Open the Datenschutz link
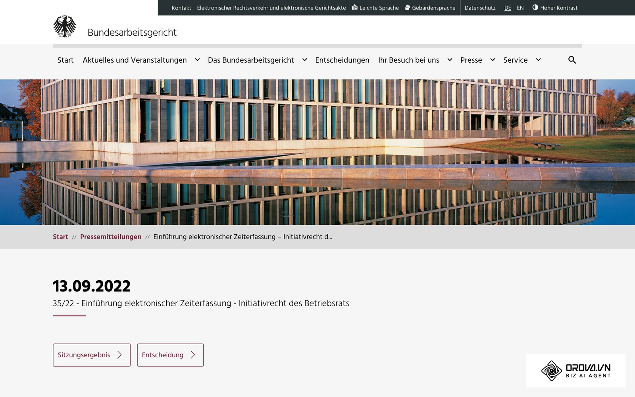The height and width of the screenshot is (397, 635). (x=480, y=8)
